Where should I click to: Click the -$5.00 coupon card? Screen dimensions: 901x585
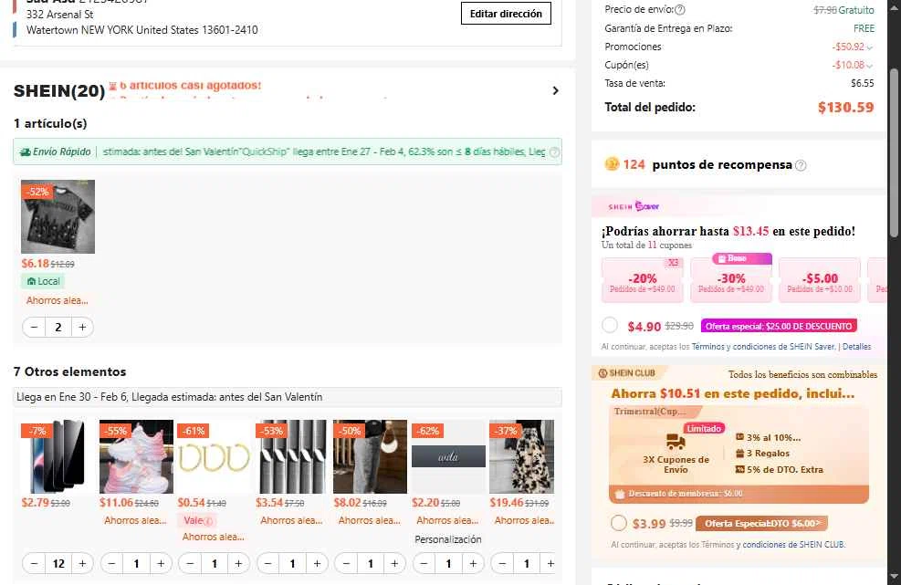click(x=820, y=280)
